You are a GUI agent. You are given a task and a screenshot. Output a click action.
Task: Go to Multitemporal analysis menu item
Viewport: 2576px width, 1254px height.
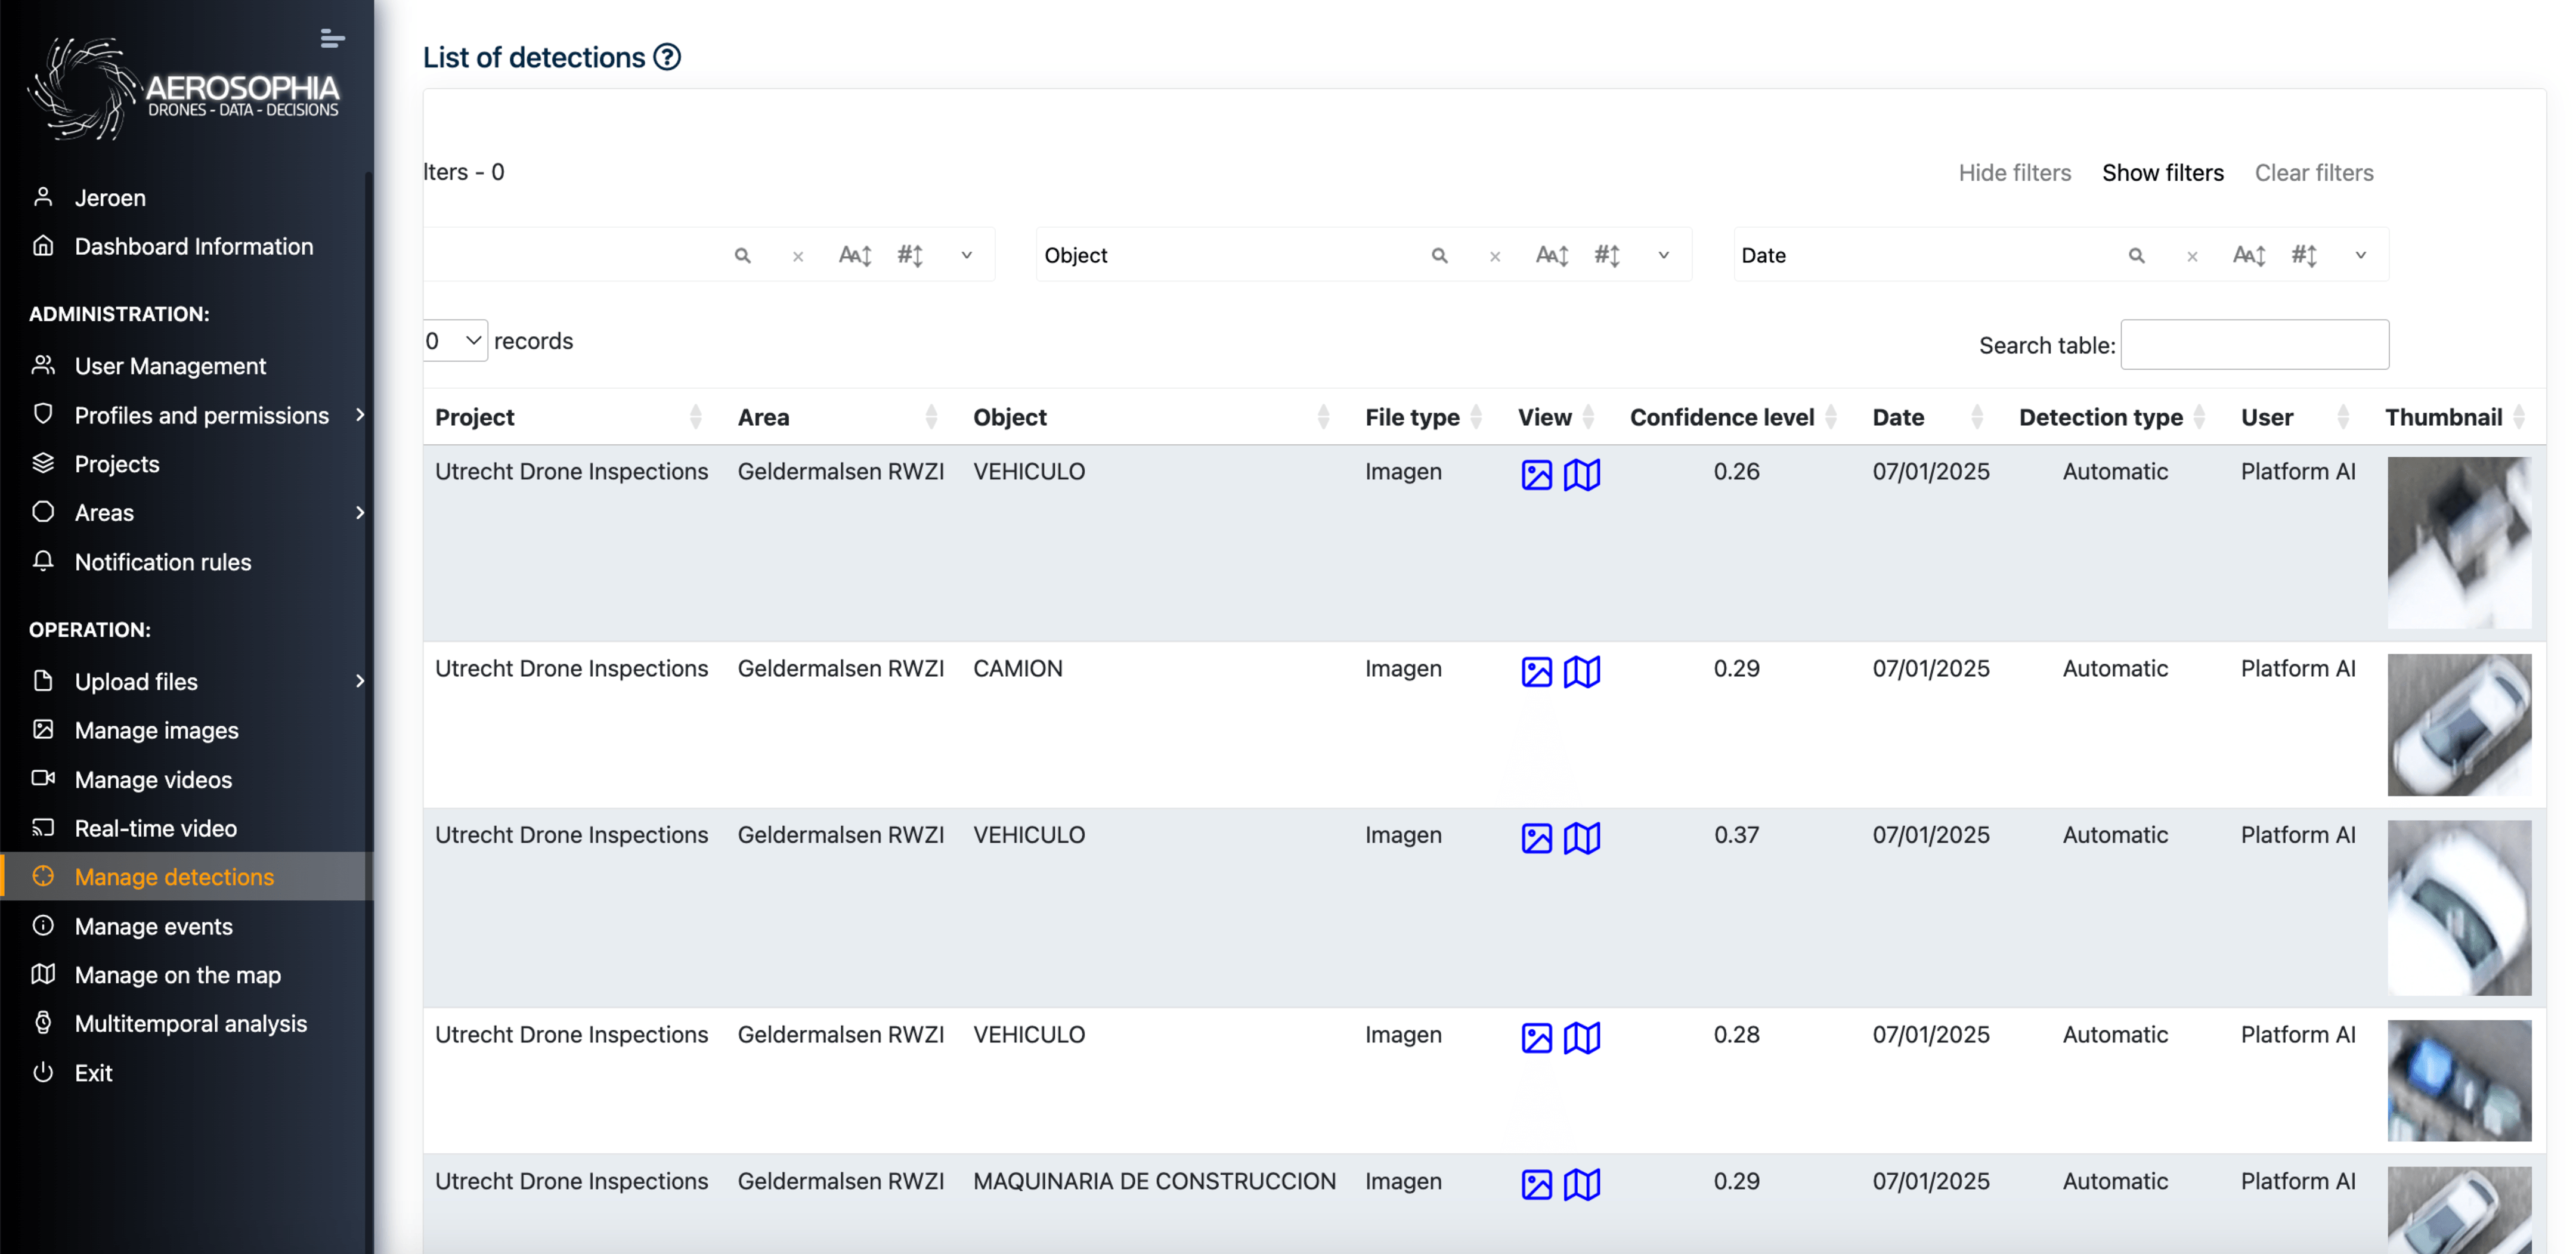[190, 1023]
